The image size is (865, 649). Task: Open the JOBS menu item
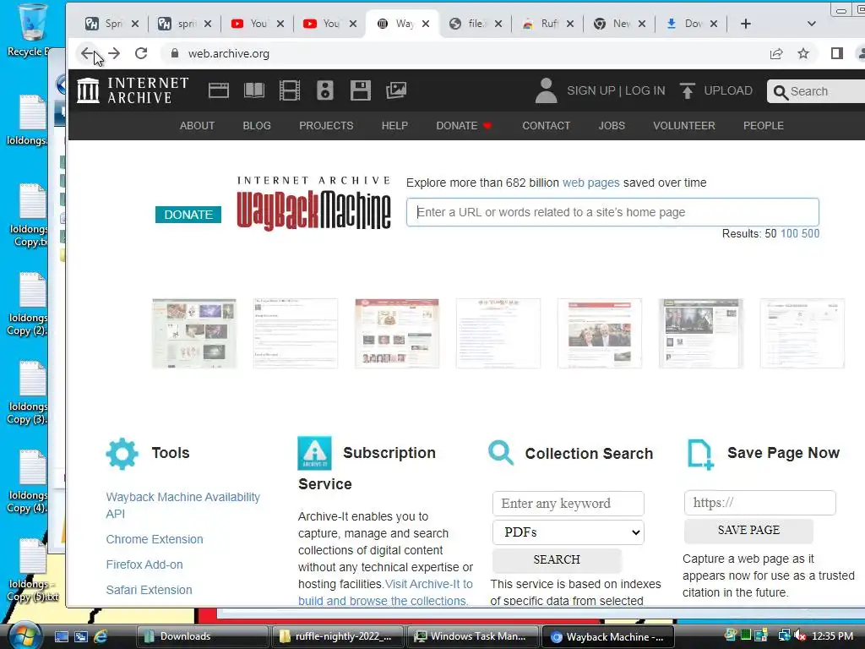(x=612, y=126)
